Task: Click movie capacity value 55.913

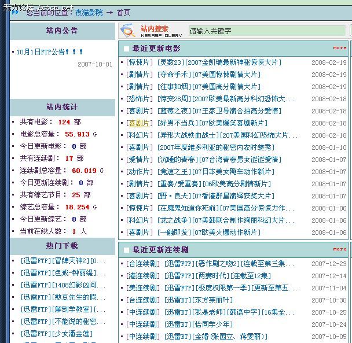Action: click(x=77, y=134)
